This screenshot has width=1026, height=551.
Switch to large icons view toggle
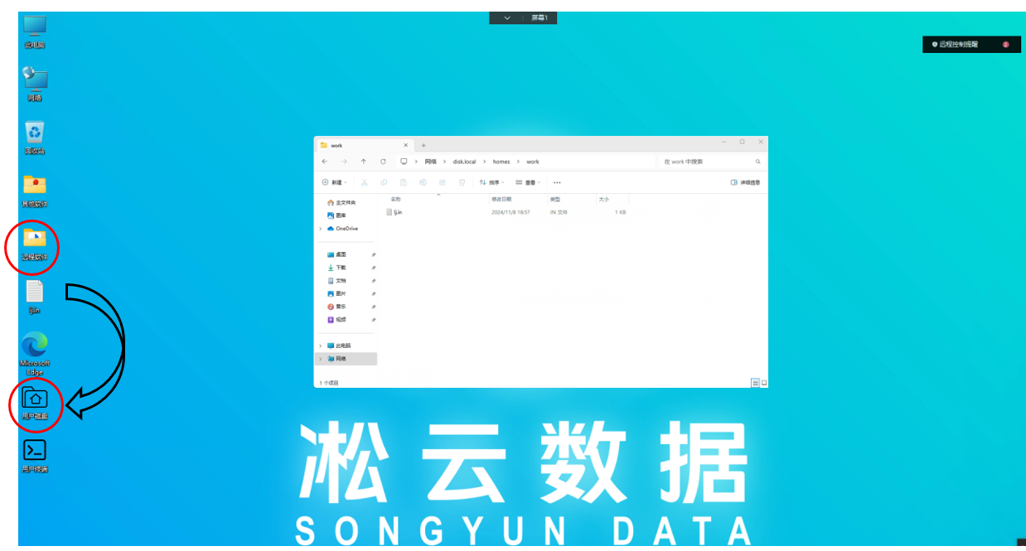[764, 383]
